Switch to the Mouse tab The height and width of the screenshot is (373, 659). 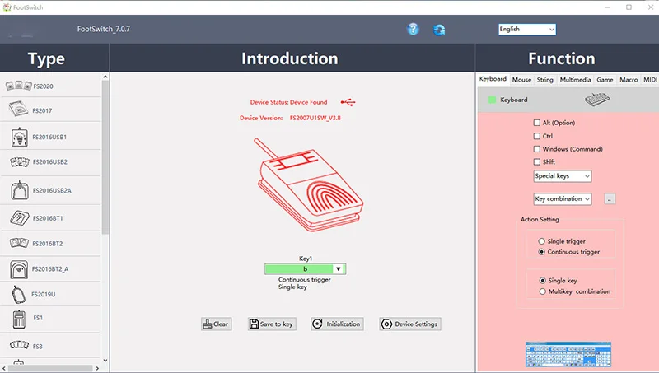[x=521, y=80]
